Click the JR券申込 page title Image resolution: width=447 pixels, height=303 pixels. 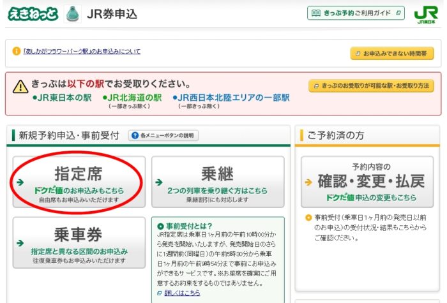coord(112,14)
